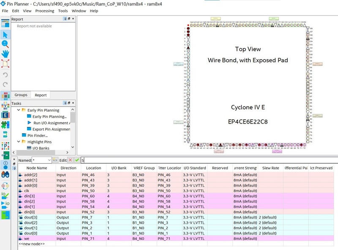Screen dimensions: 338x250
Task: Click the io checkmark analysis icon
Action: tap(5, 195)
